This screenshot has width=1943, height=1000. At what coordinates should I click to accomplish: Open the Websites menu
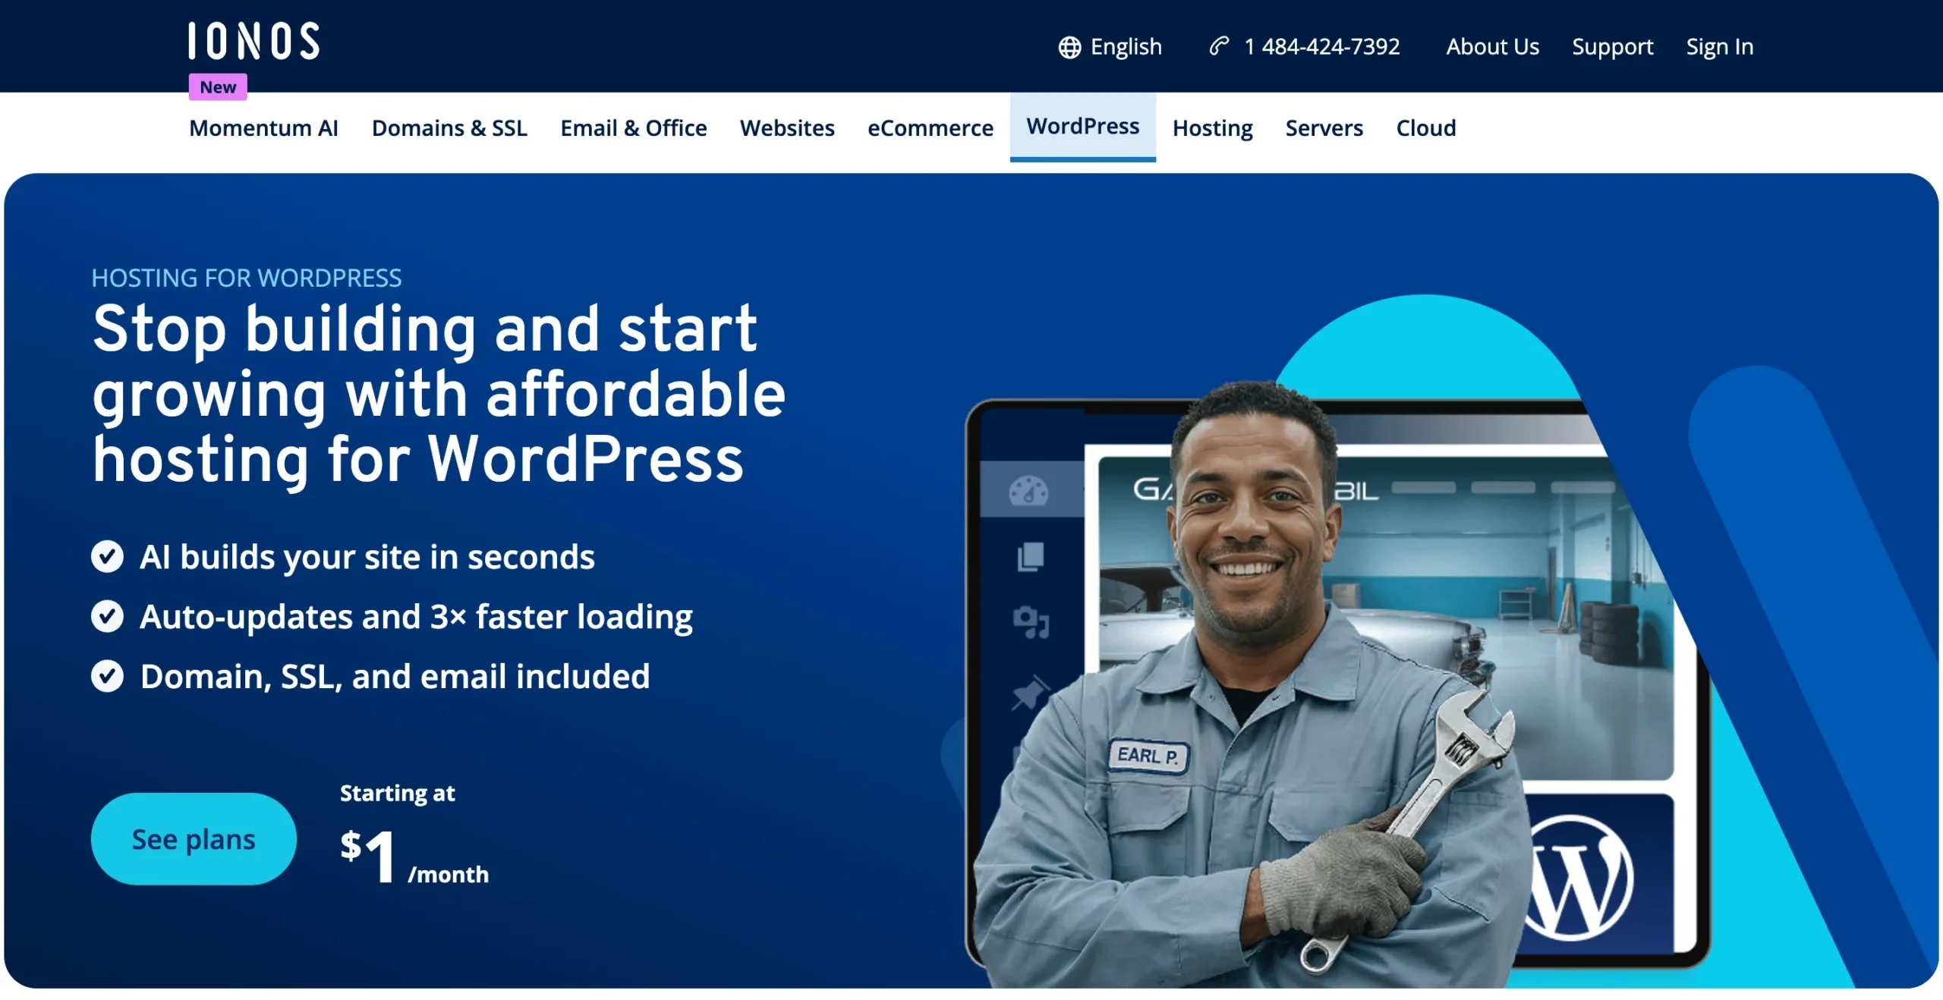click(x=787, y=127)
